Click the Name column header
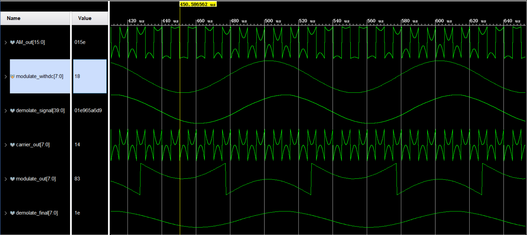 (x=35, y=18)
